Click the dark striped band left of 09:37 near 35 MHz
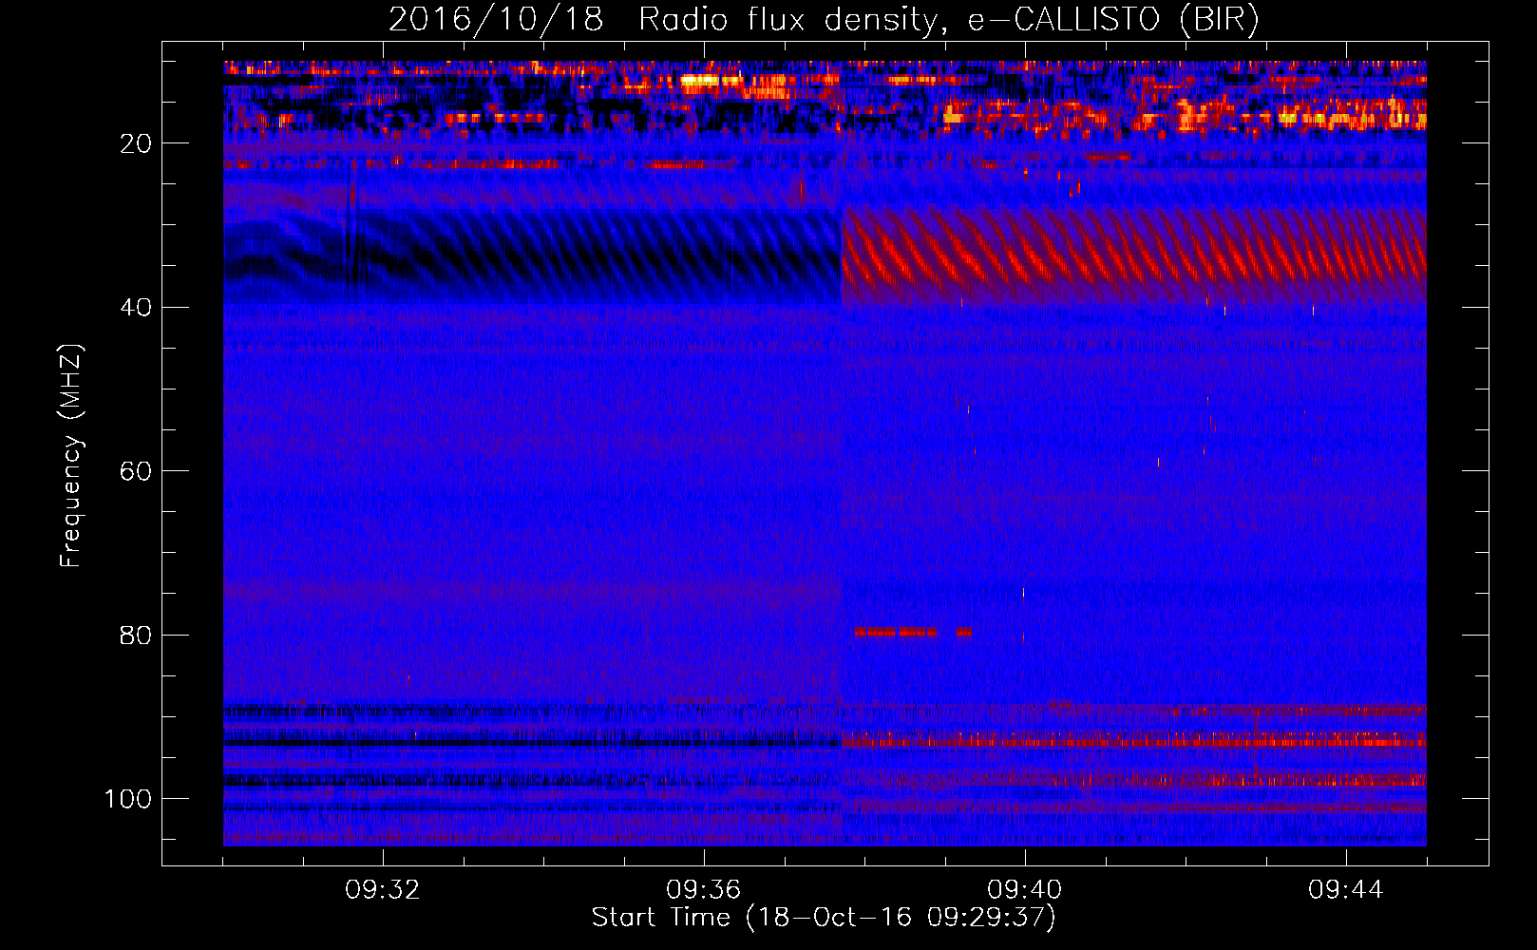This screenshot has width=1537, height=950. [533, 256]
